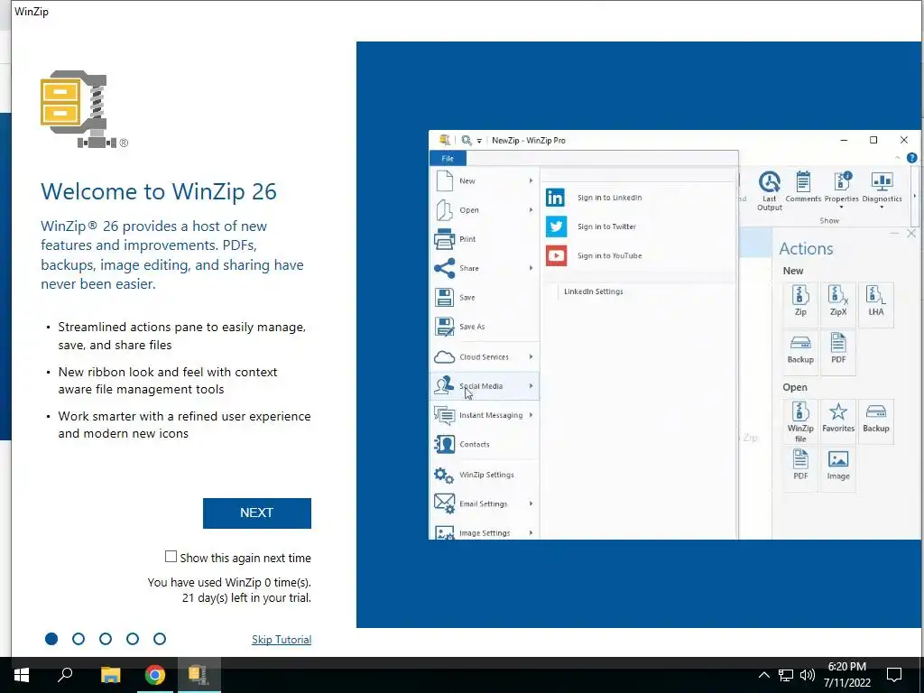
Task: Choose Instant Messaging in the File menu
Action: coord(485,415)
